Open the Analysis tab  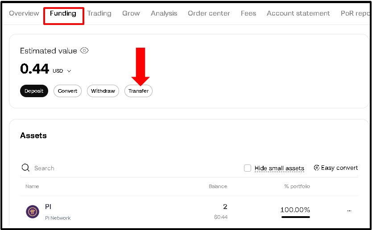[x=164, y=13]
